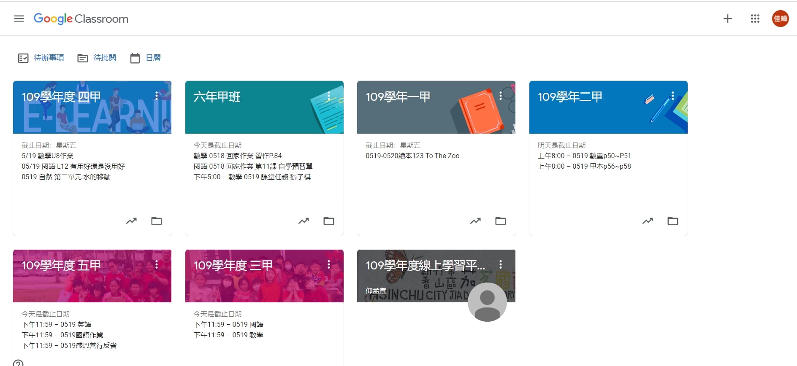Image resolution: width=797 pixels, height=366 pixels.
Task: Open the 待辦事項 to-do page
Action: pyautogui.click(x=41, y=58)
